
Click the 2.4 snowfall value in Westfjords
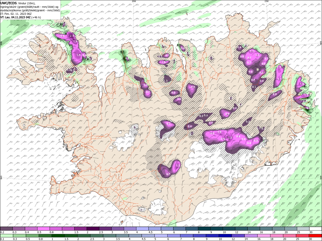coord(72,36)
